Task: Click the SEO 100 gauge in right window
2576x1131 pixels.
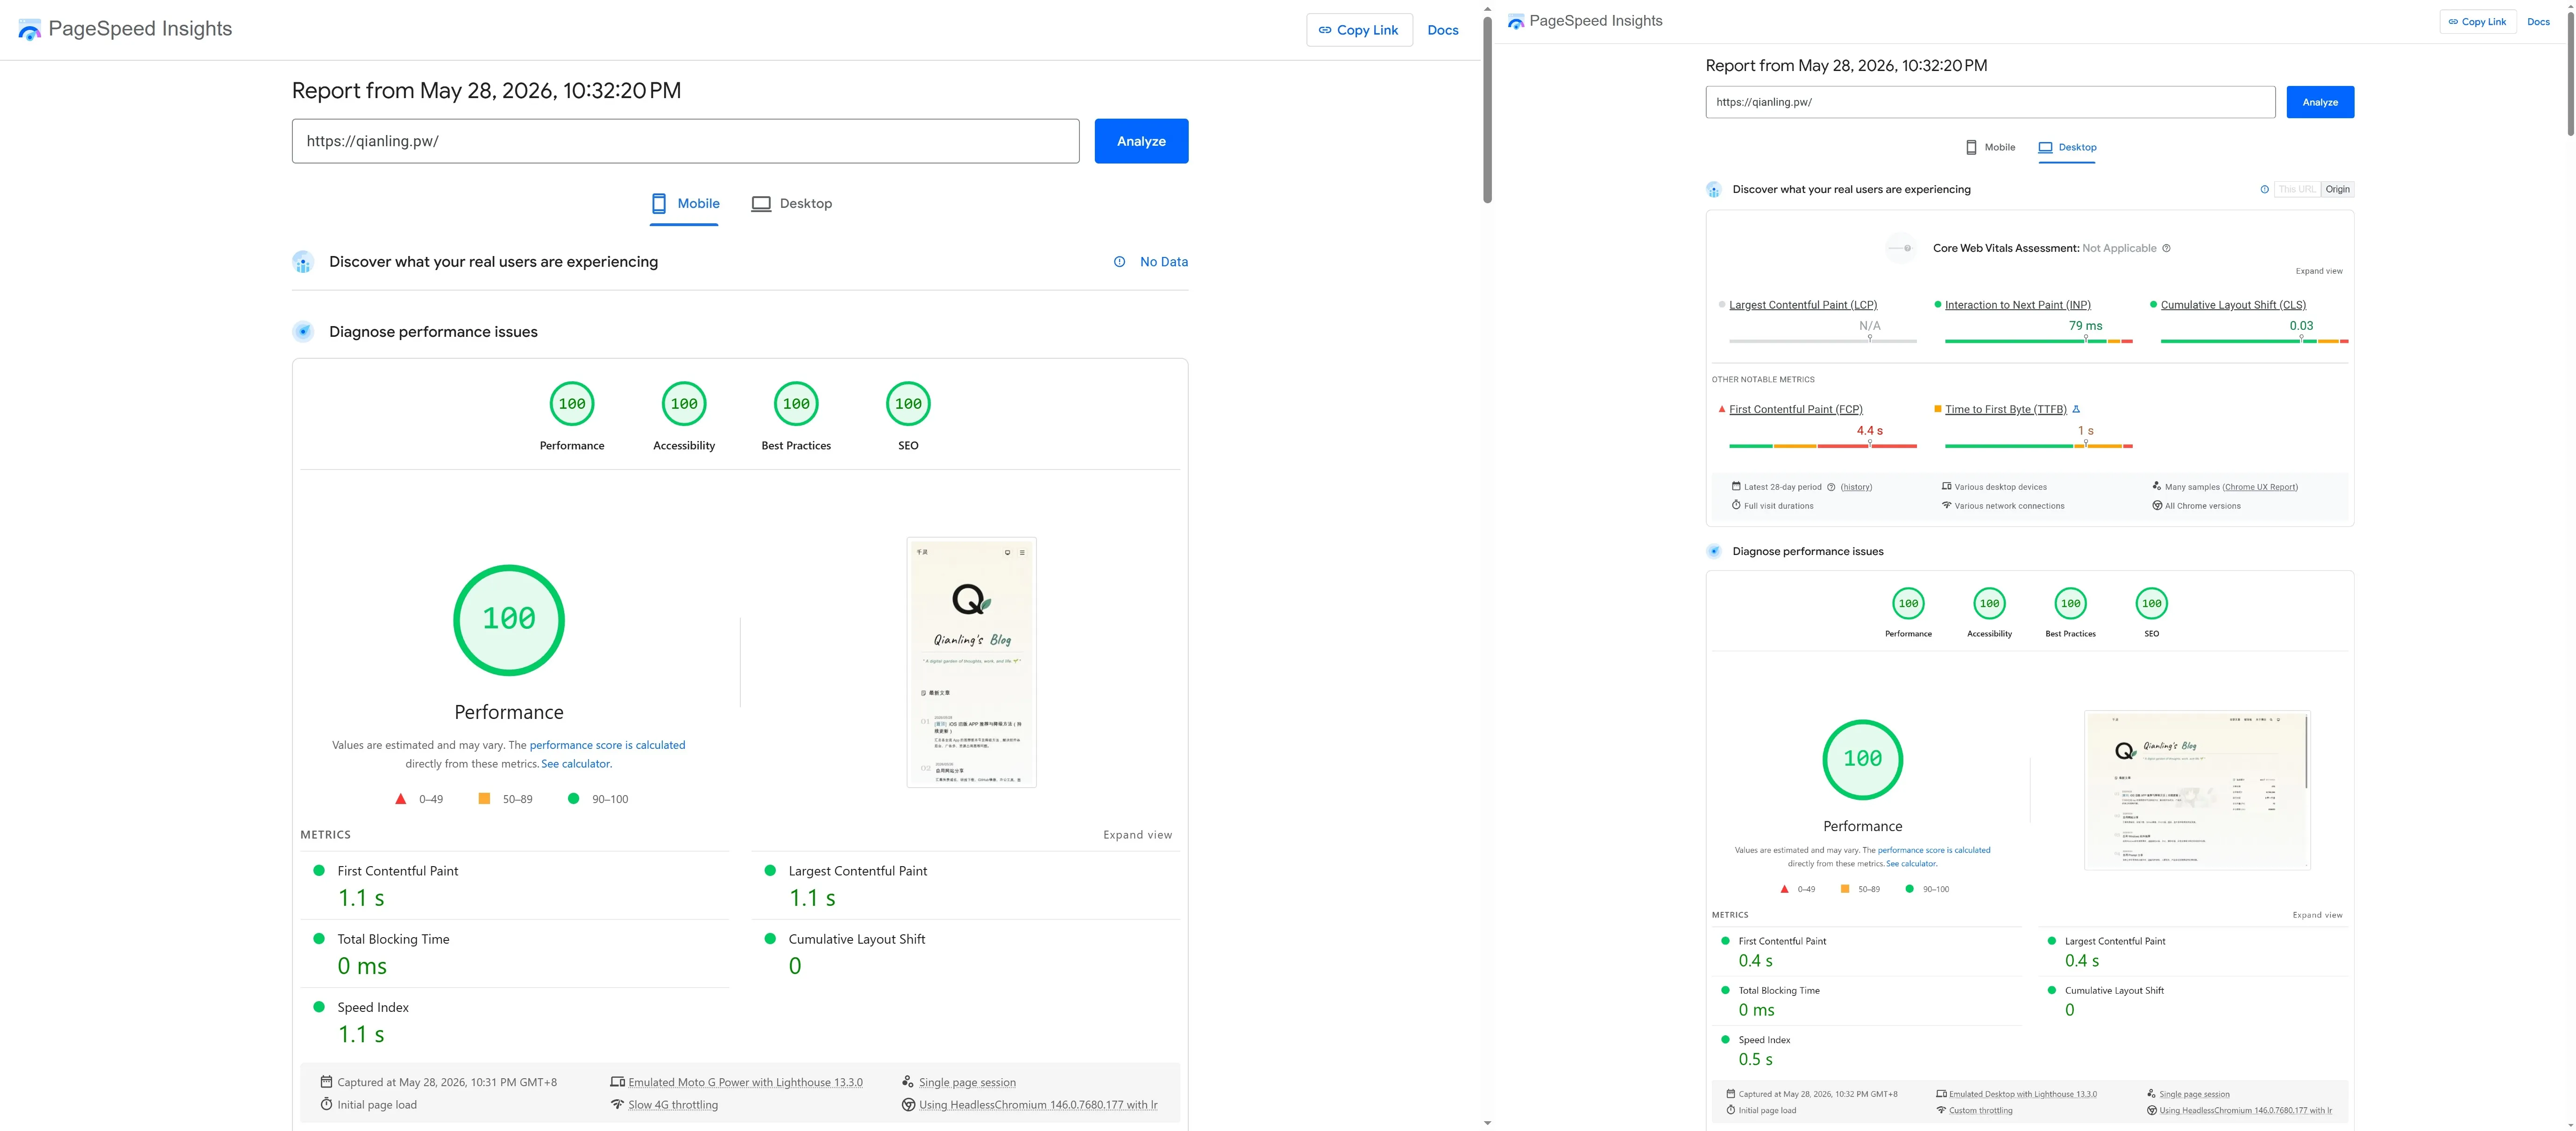Action: click(x=2151, y=603)
